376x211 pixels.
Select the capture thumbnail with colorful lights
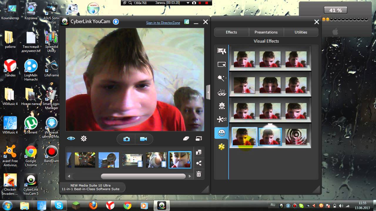coord(85,160)
